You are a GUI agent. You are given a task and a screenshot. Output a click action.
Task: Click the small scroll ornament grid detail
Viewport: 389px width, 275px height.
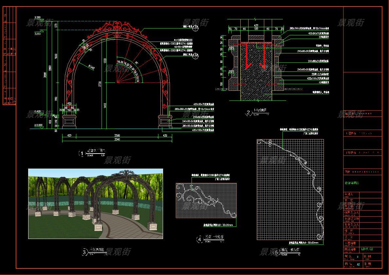coord(206,200)
